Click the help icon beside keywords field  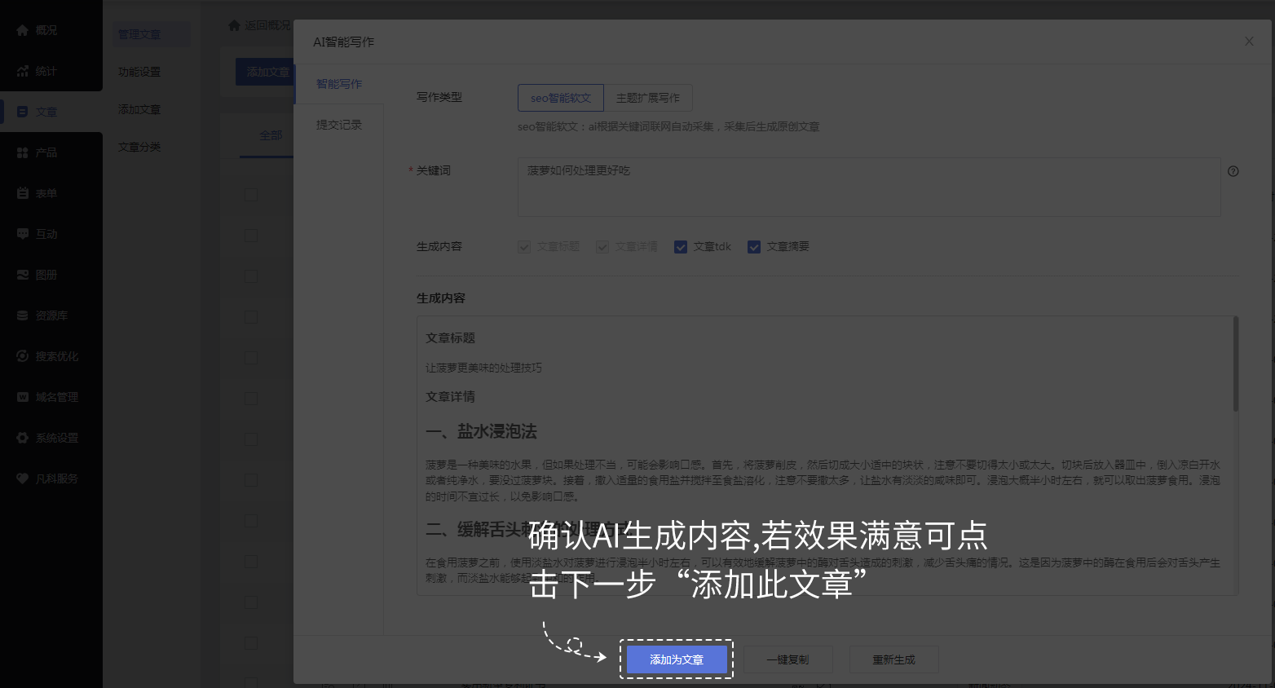point(1233,171)
